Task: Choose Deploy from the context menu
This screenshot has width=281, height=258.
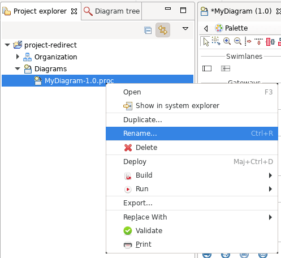Action: 192,162
